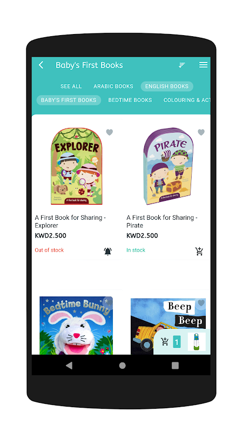Select the SEE ALL tab
The height and width of the screenshot is (432, 243).
(71, 86)
